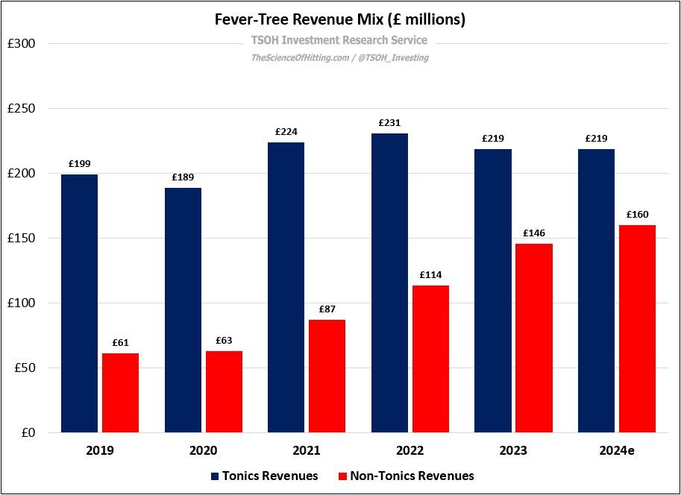Click the TSOH Investment Research Service subtitle
Viewport: 681px width, 495px height.
pyautogui.click(x=339, y=40)
